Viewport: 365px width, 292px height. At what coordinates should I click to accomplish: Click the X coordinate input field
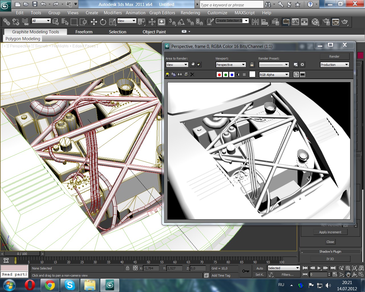[x=151, y=268]
